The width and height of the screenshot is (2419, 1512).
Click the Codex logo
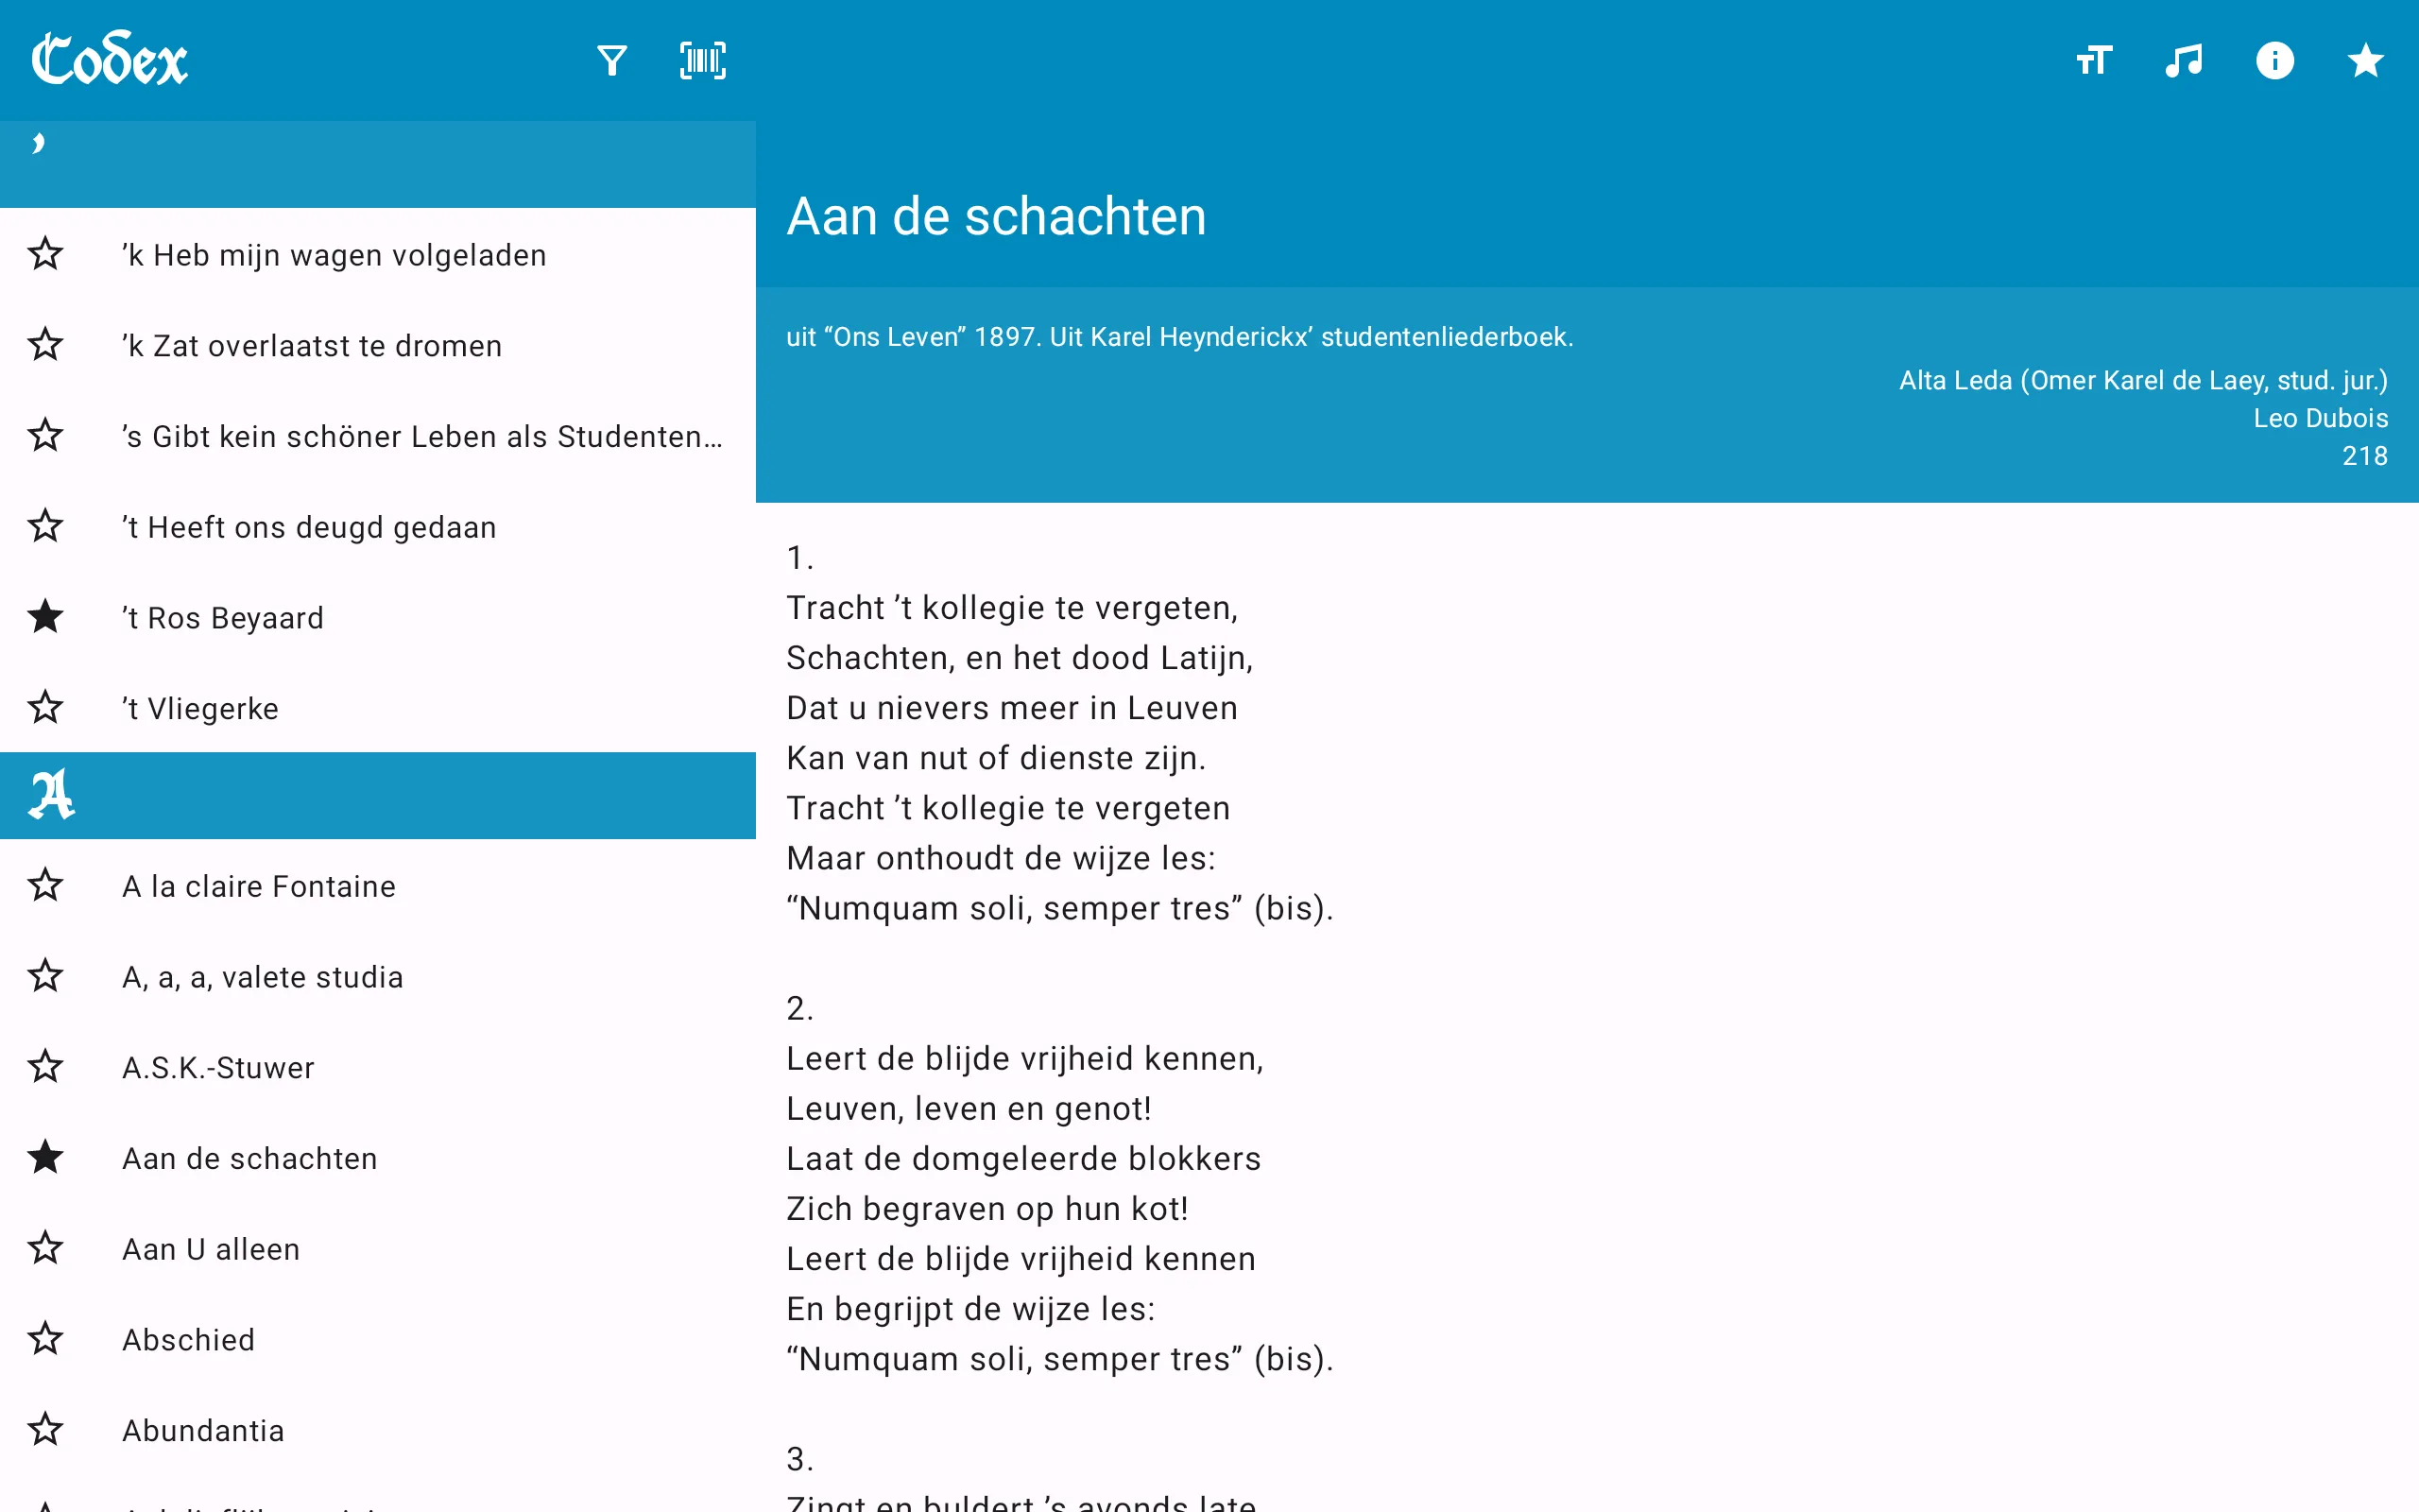tap(109, 59)
